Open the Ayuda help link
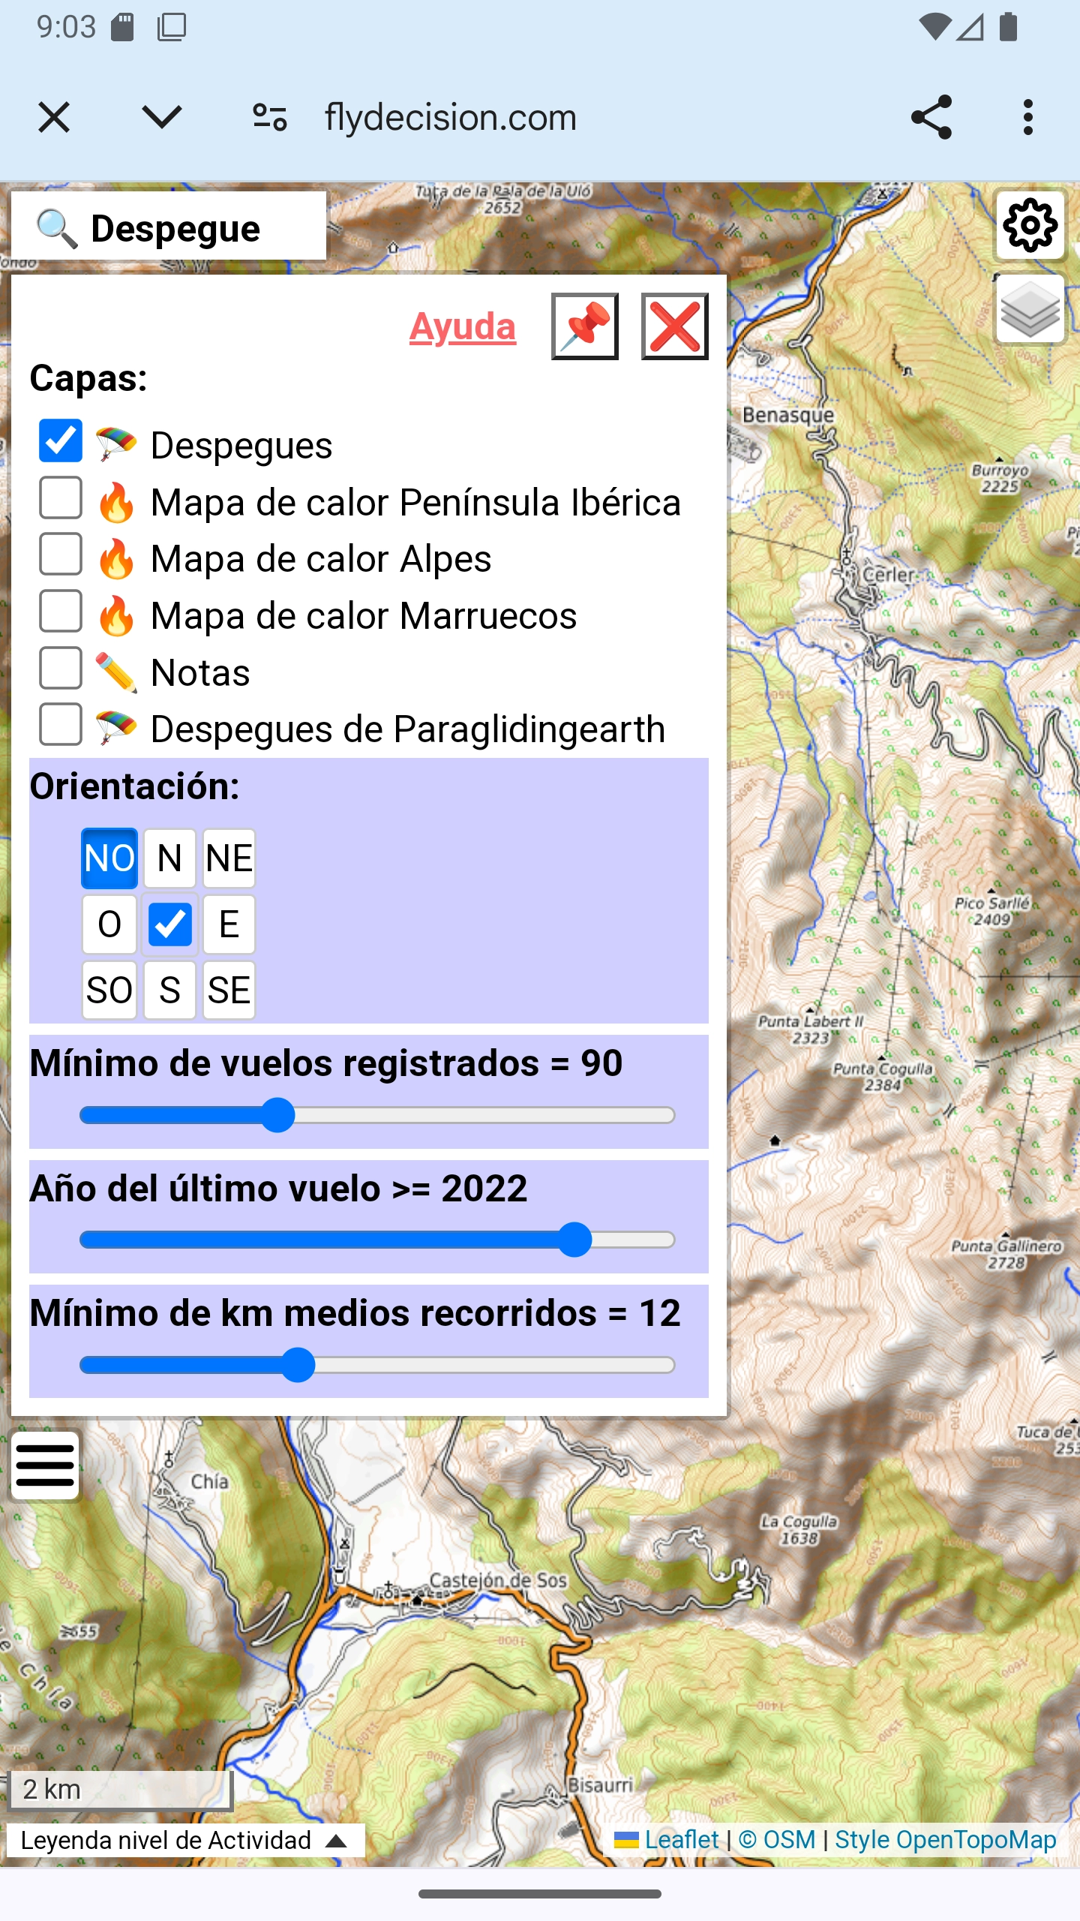This screenshot has width=1080, height=1921. (x=462, y=326)
